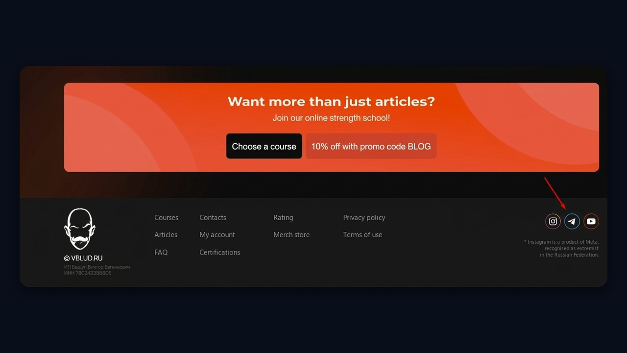Open the Instagram social icon
Image resolution: width=627 pixels, height=353 pixels.
pos(553,222)
